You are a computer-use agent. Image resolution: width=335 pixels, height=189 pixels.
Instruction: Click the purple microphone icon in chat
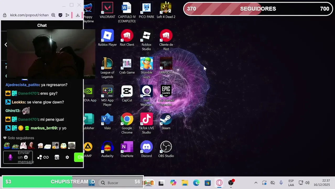pos(10,157)
